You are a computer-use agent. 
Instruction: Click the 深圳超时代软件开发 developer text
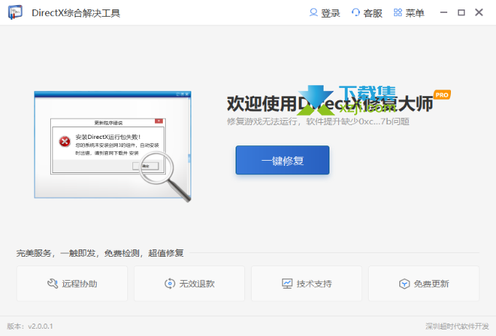point(457,327)
